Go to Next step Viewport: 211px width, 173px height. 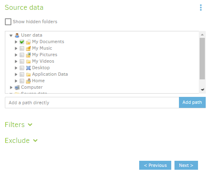[x=186, y=165]
